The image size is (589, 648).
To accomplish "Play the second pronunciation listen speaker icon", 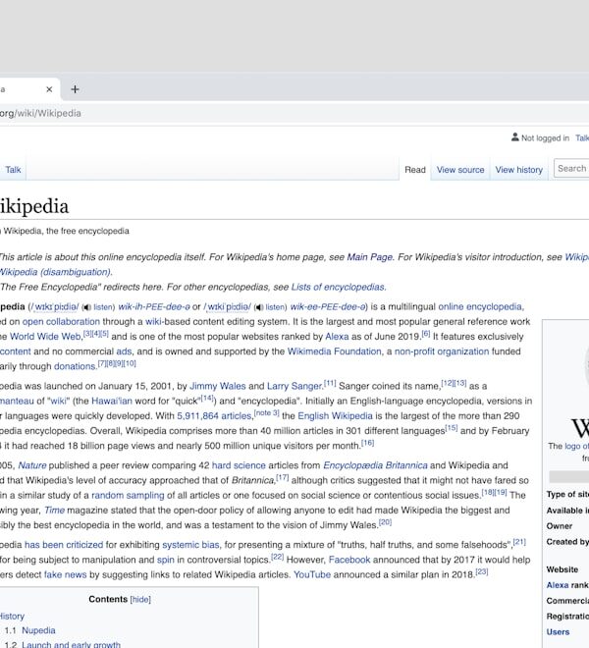I will coord(258,307).
